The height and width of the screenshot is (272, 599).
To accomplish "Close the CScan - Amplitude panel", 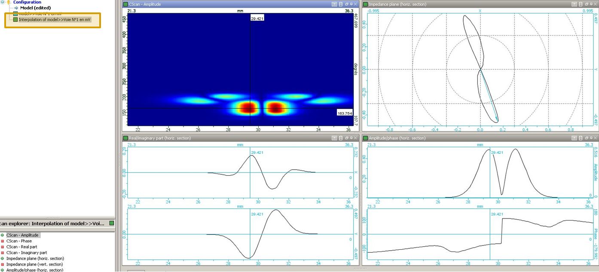I will point(355,4).
